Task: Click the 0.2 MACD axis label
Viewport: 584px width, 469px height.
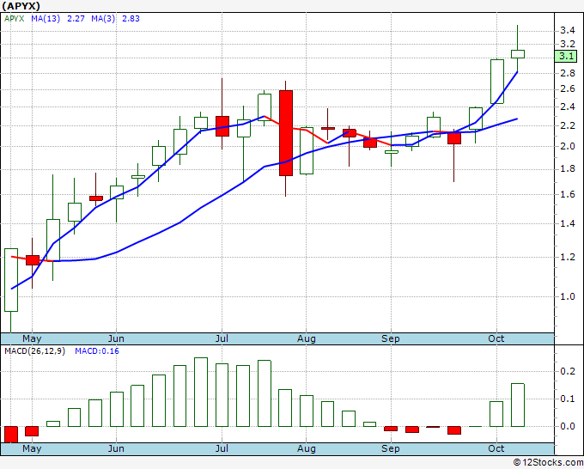Action: click(x=567, y=371)
